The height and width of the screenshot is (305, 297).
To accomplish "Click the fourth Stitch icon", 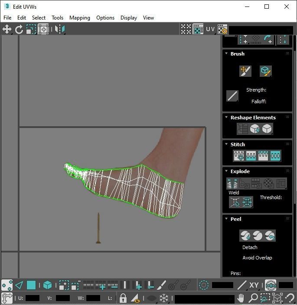I will [x=275, y=156].
